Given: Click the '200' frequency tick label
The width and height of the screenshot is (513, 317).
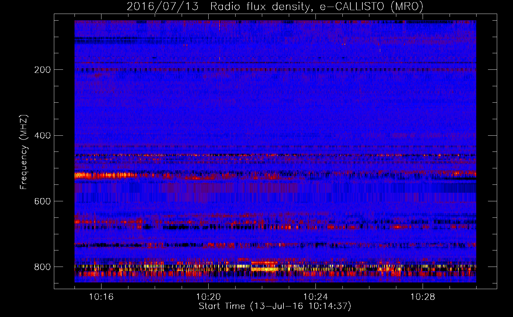Looking at the screenshot, I should tap(42, 70).
